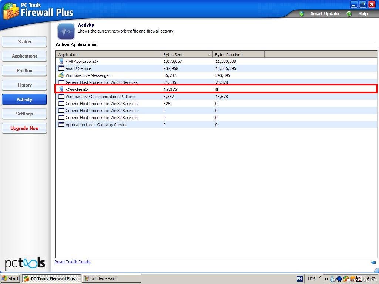The image size is (379, 284).
Task: Sort by the Application column header
Action: [x=108, y=55]
